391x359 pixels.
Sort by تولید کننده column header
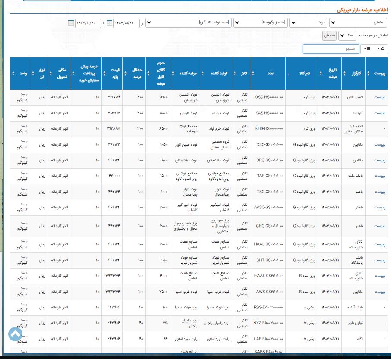(216, 74)
